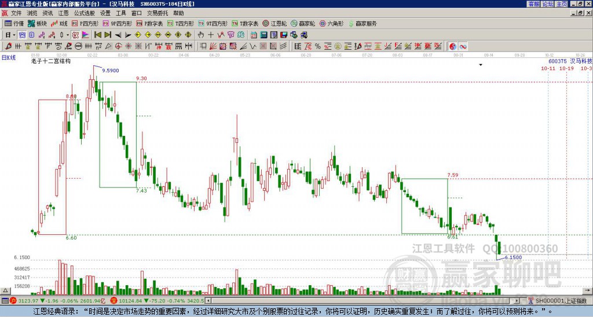Click the 6.1500 low price label

click(x=513, y=257)
